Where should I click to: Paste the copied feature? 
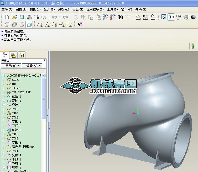(x=91, y=17)
